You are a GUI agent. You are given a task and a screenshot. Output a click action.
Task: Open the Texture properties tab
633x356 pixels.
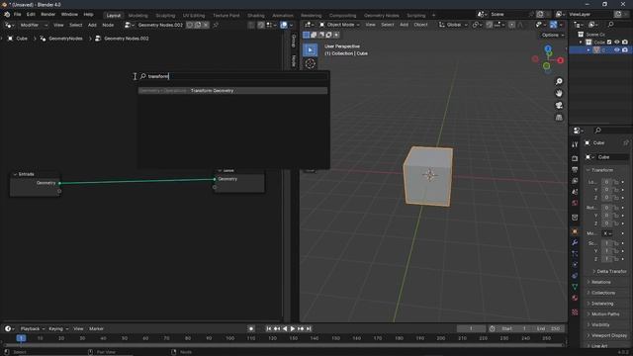pyautogui.click(x=575, y=312)
